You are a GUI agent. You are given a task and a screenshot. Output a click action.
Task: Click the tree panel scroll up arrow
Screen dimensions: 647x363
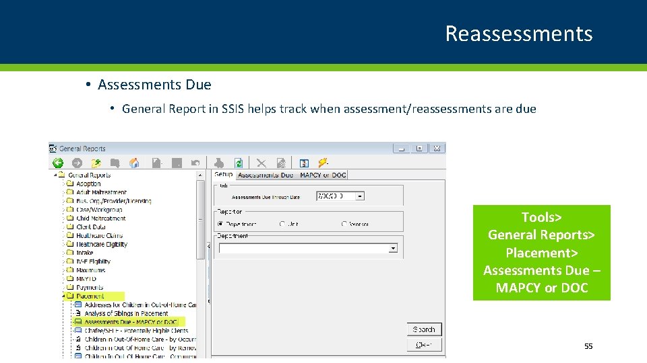click(201, 175)
